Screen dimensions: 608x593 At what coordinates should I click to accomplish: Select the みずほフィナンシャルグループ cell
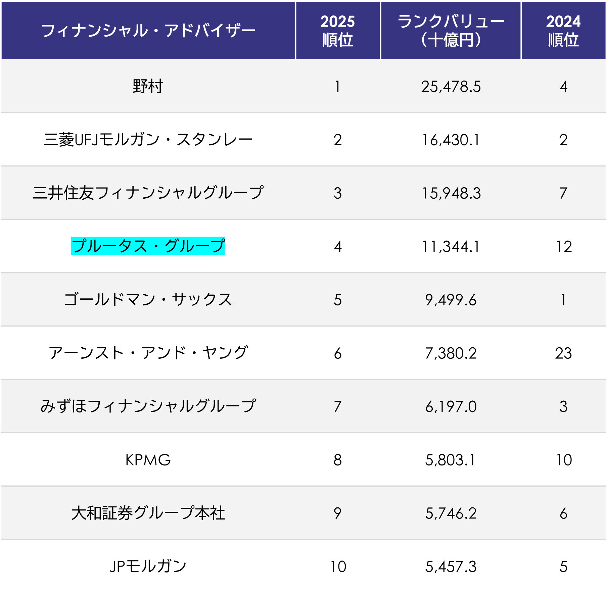click(x=148, y=406)
